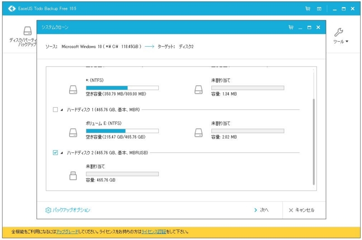Click the text 空き容量(215.47 GB/465.76 GB)
Screen dimensions: 362x240
click(x=116, y=137)
